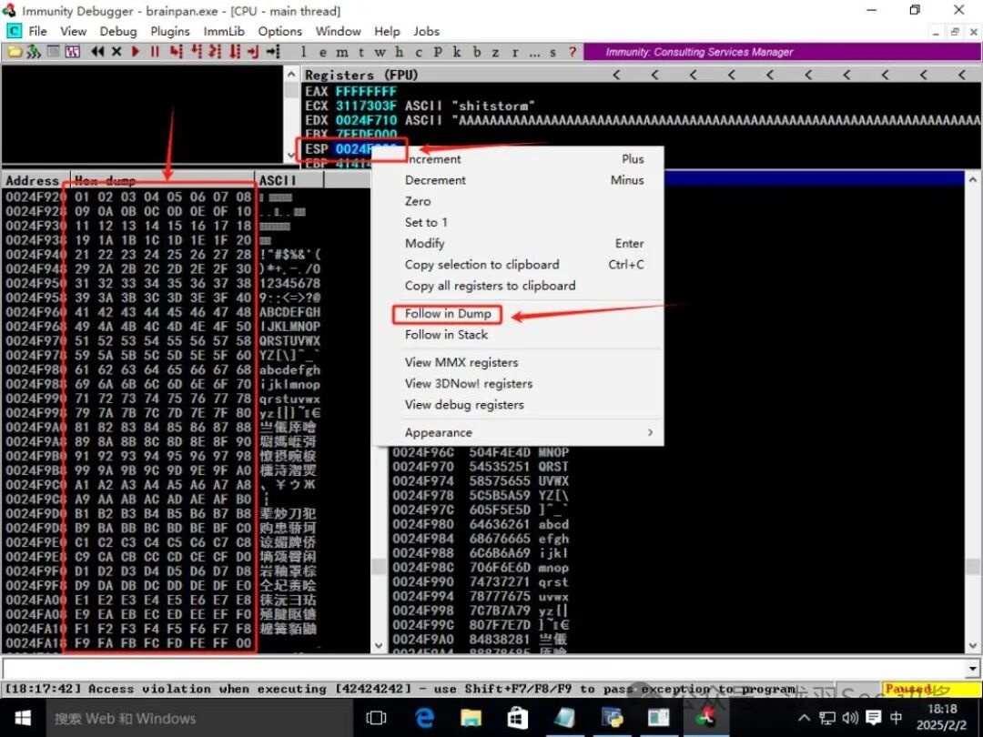
Task: Click the X Close program toolbar icon
Action: [117, 52]
